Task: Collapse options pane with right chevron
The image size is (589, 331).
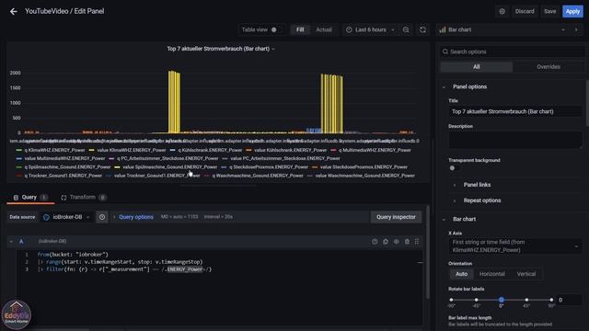Action: (x=576, y=29)
